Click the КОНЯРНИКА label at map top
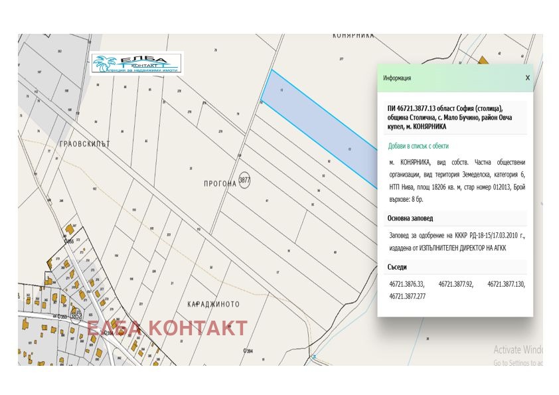 (x=353, y=35)
